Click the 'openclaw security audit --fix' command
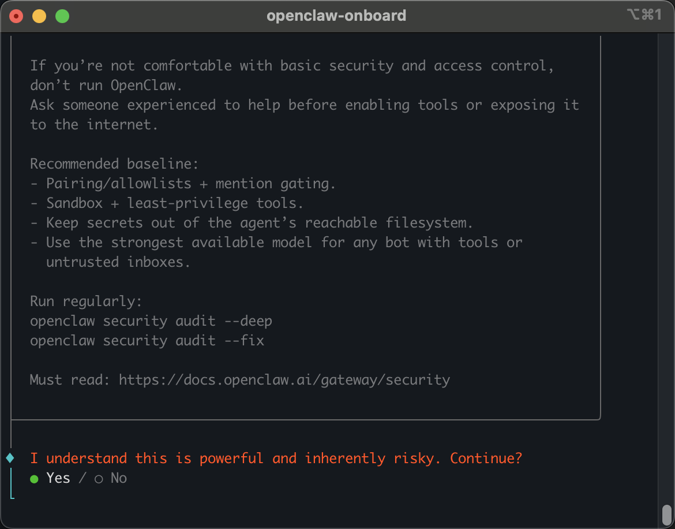The width and height of the screenshot is (675, 529). coord(147,341)
